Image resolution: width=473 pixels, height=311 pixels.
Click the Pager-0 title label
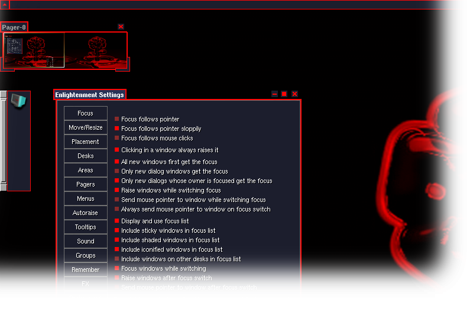point(14,27)
